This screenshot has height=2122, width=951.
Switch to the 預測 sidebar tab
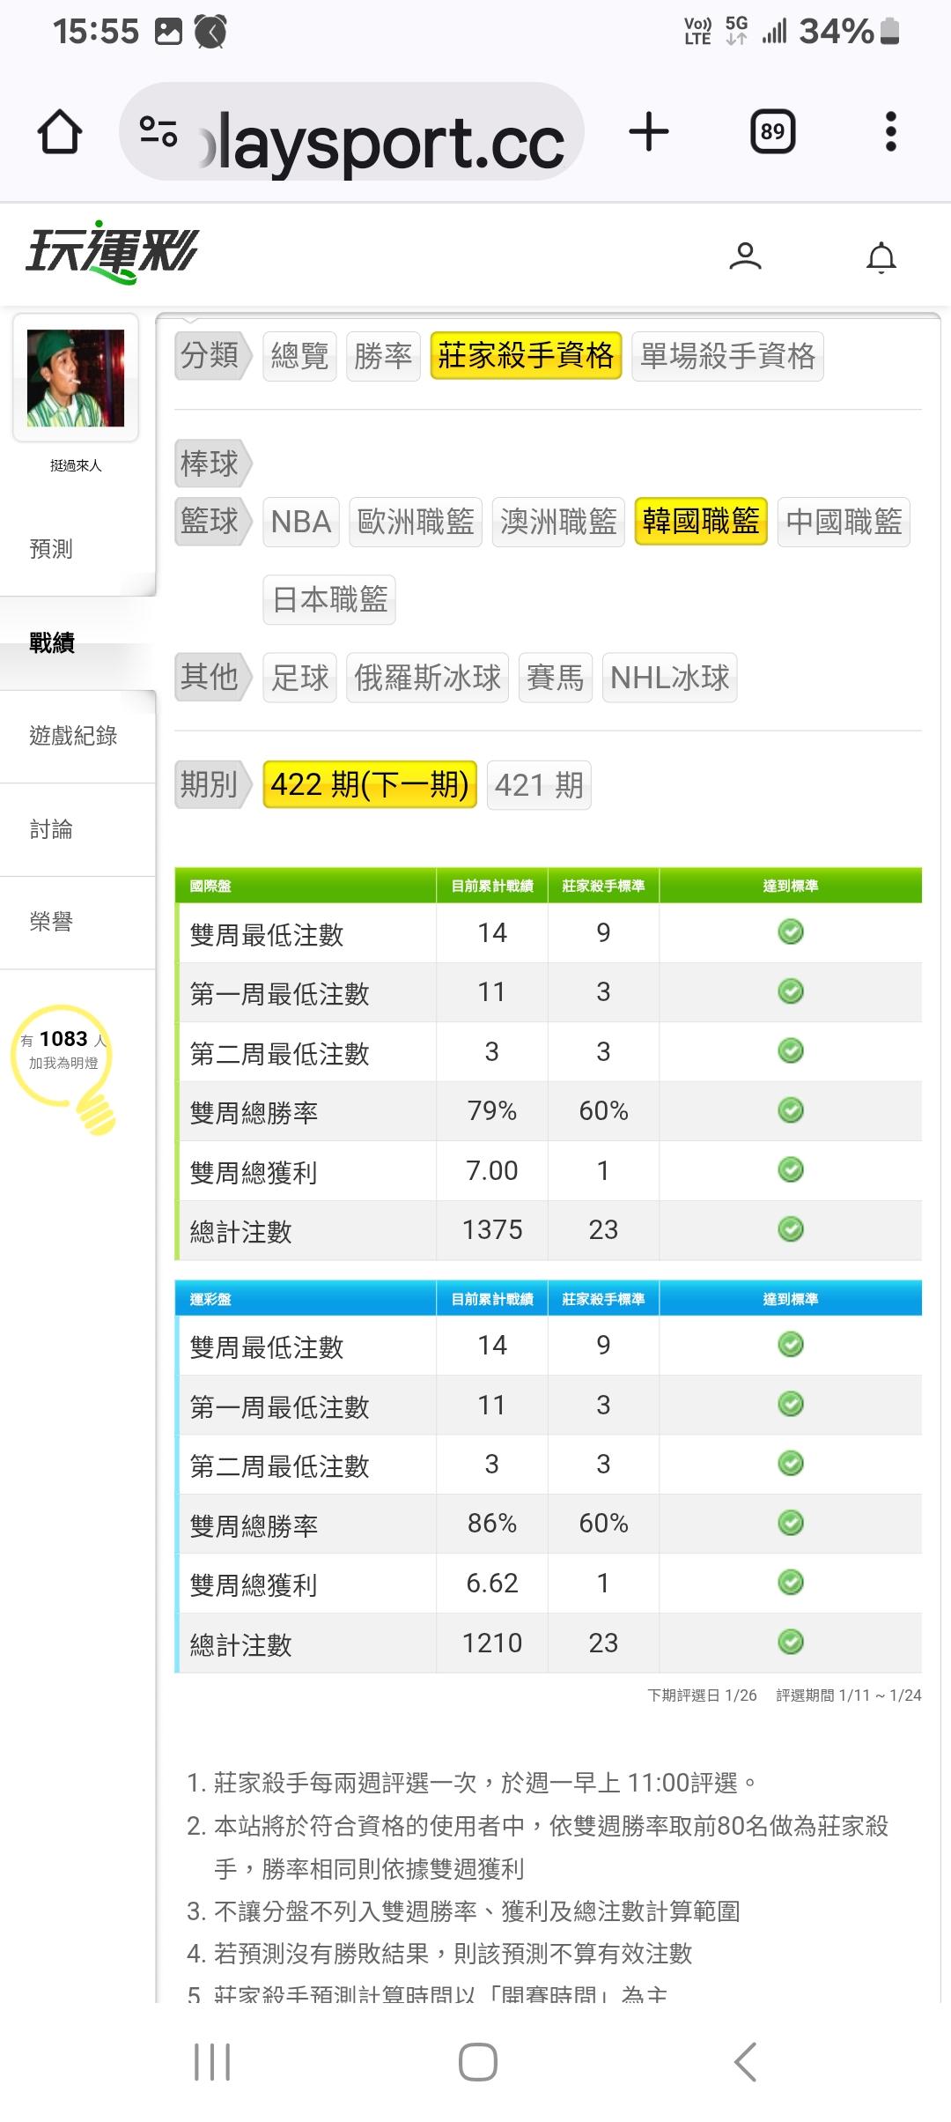point(51,549)
